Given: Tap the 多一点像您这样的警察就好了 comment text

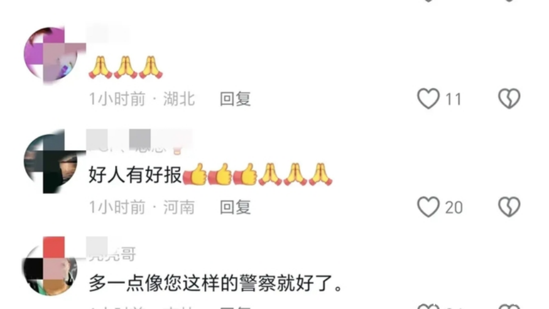Looking at the screenshot, I should pyautogui.click(x=216, y=283).
